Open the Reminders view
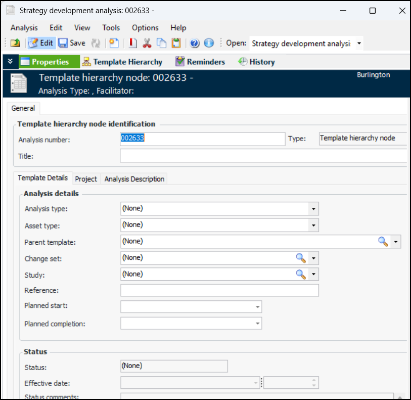411x400 pixels. tap(200, 62)
